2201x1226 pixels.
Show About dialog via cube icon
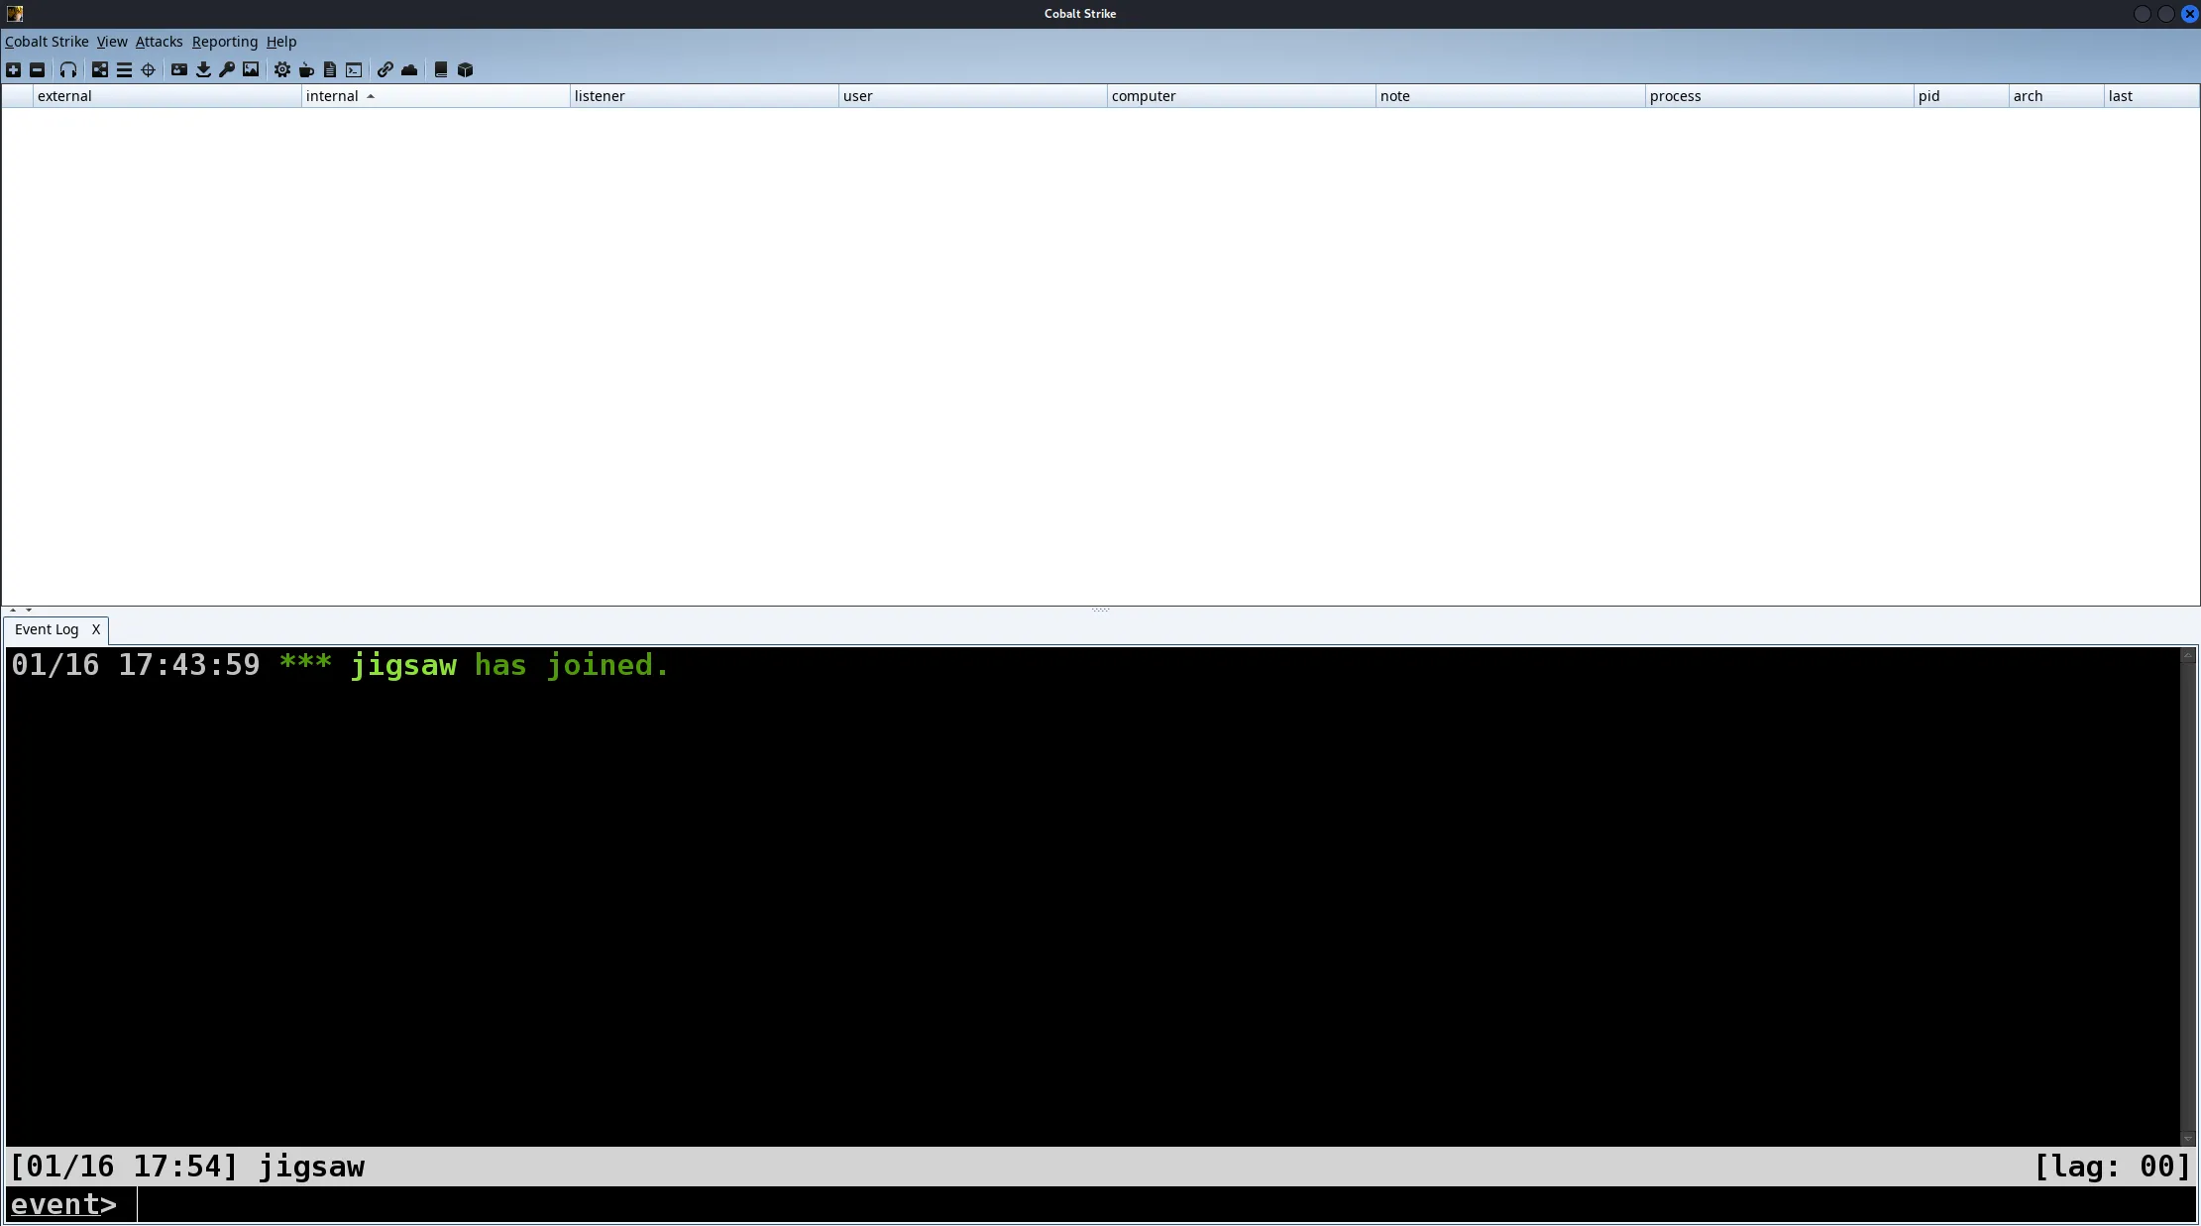(465, 69)
